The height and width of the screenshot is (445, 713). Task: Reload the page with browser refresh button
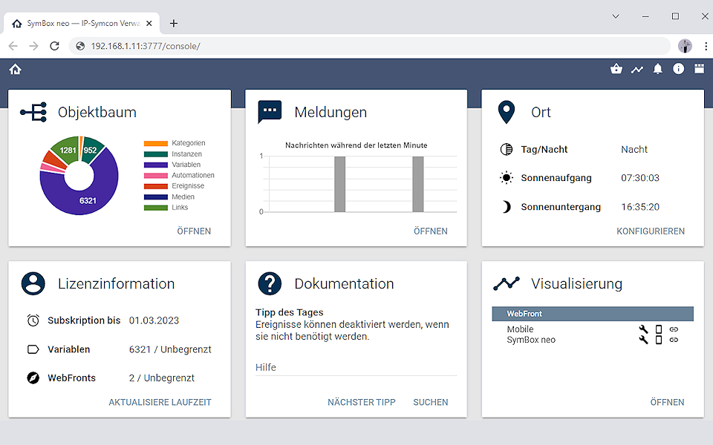coord(54,46)
